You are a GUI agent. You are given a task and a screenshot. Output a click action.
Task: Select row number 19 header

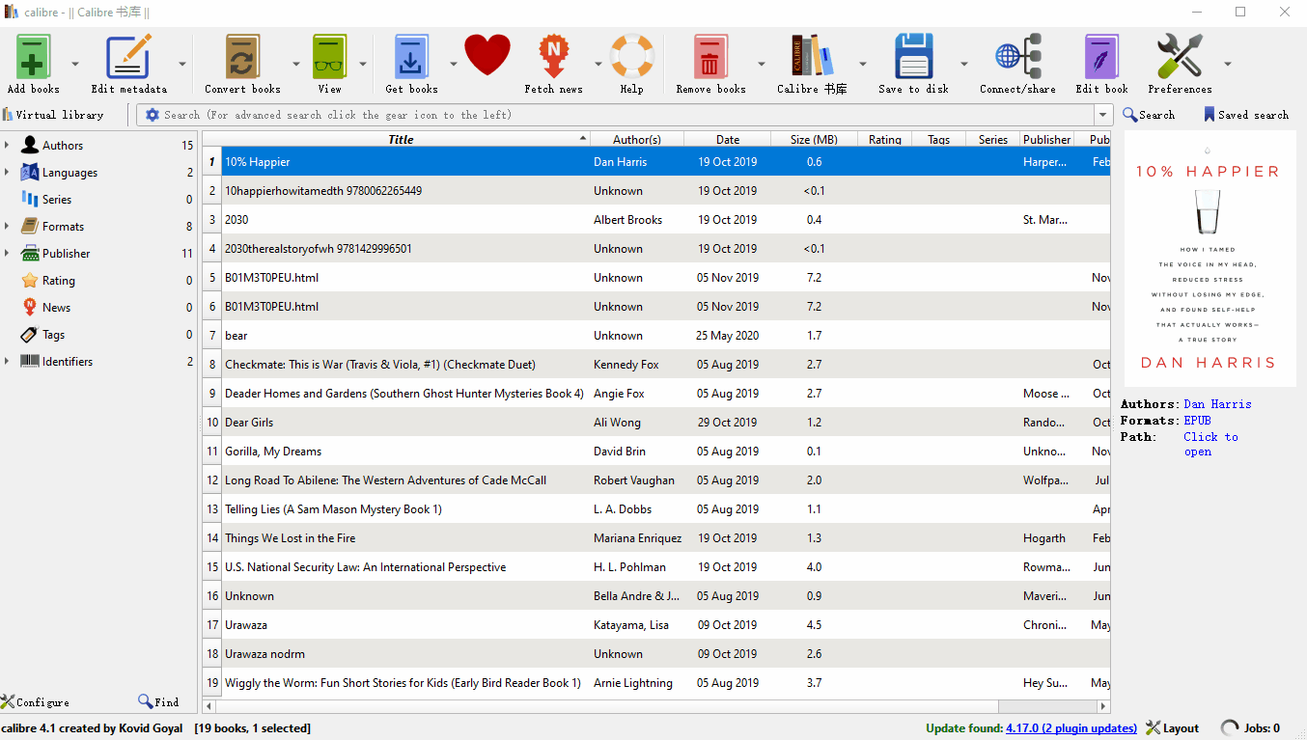pyautogui.click(x=212, y=683)
